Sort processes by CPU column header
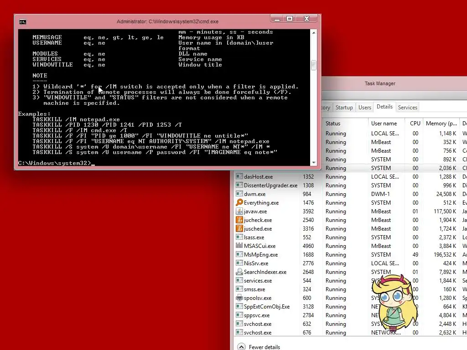 point(415,123)
